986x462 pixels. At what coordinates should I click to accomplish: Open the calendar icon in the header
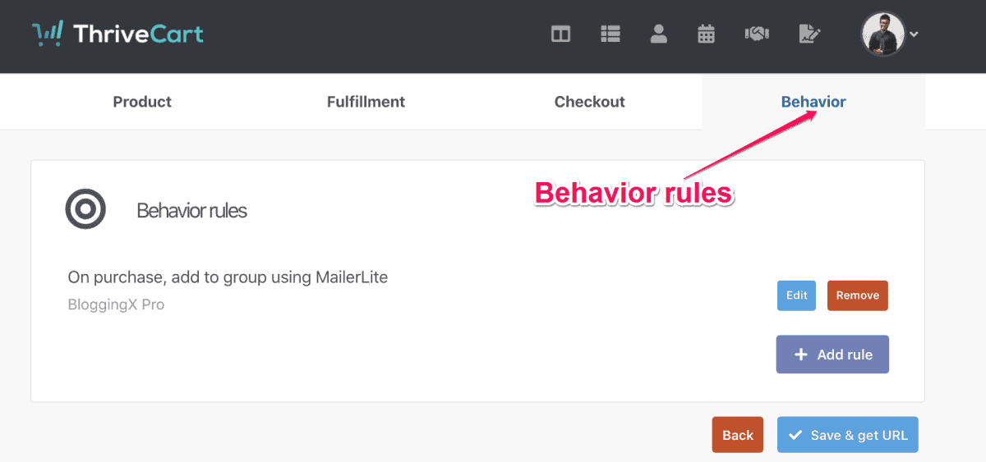click(706, 34)
